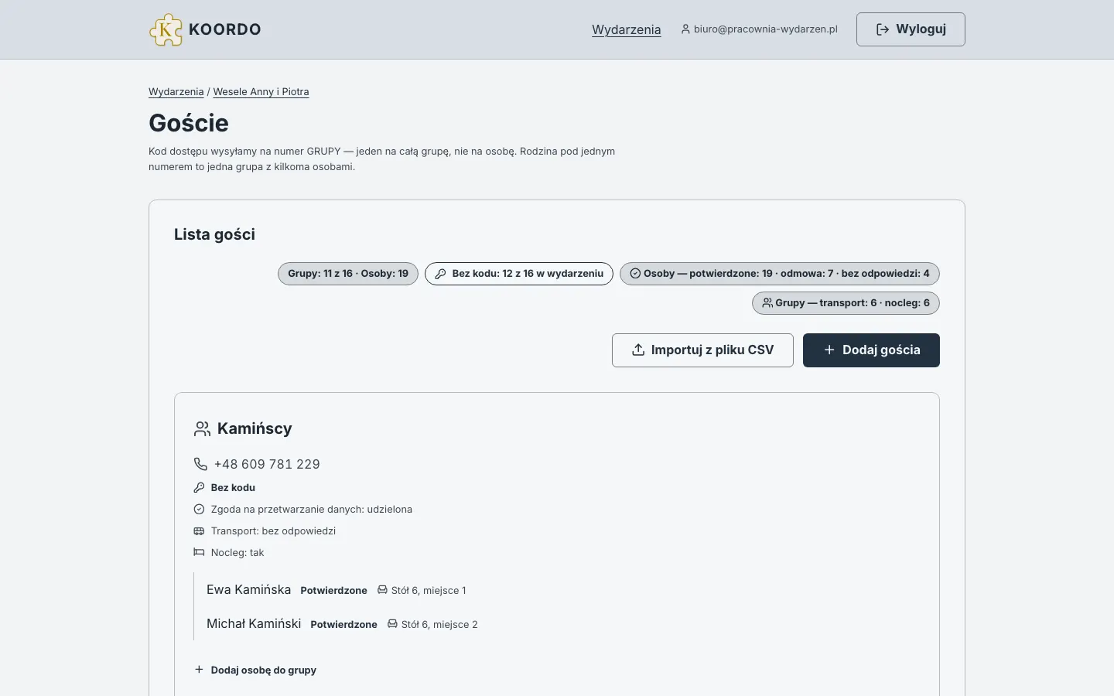Click Dodaj osobę do grupy
This screenshot has height=696, width=1114.
click(x=255, y=670)
